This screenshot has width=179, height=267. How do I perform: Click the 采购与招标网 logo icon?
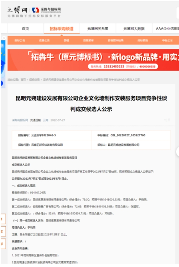(36, 10)
